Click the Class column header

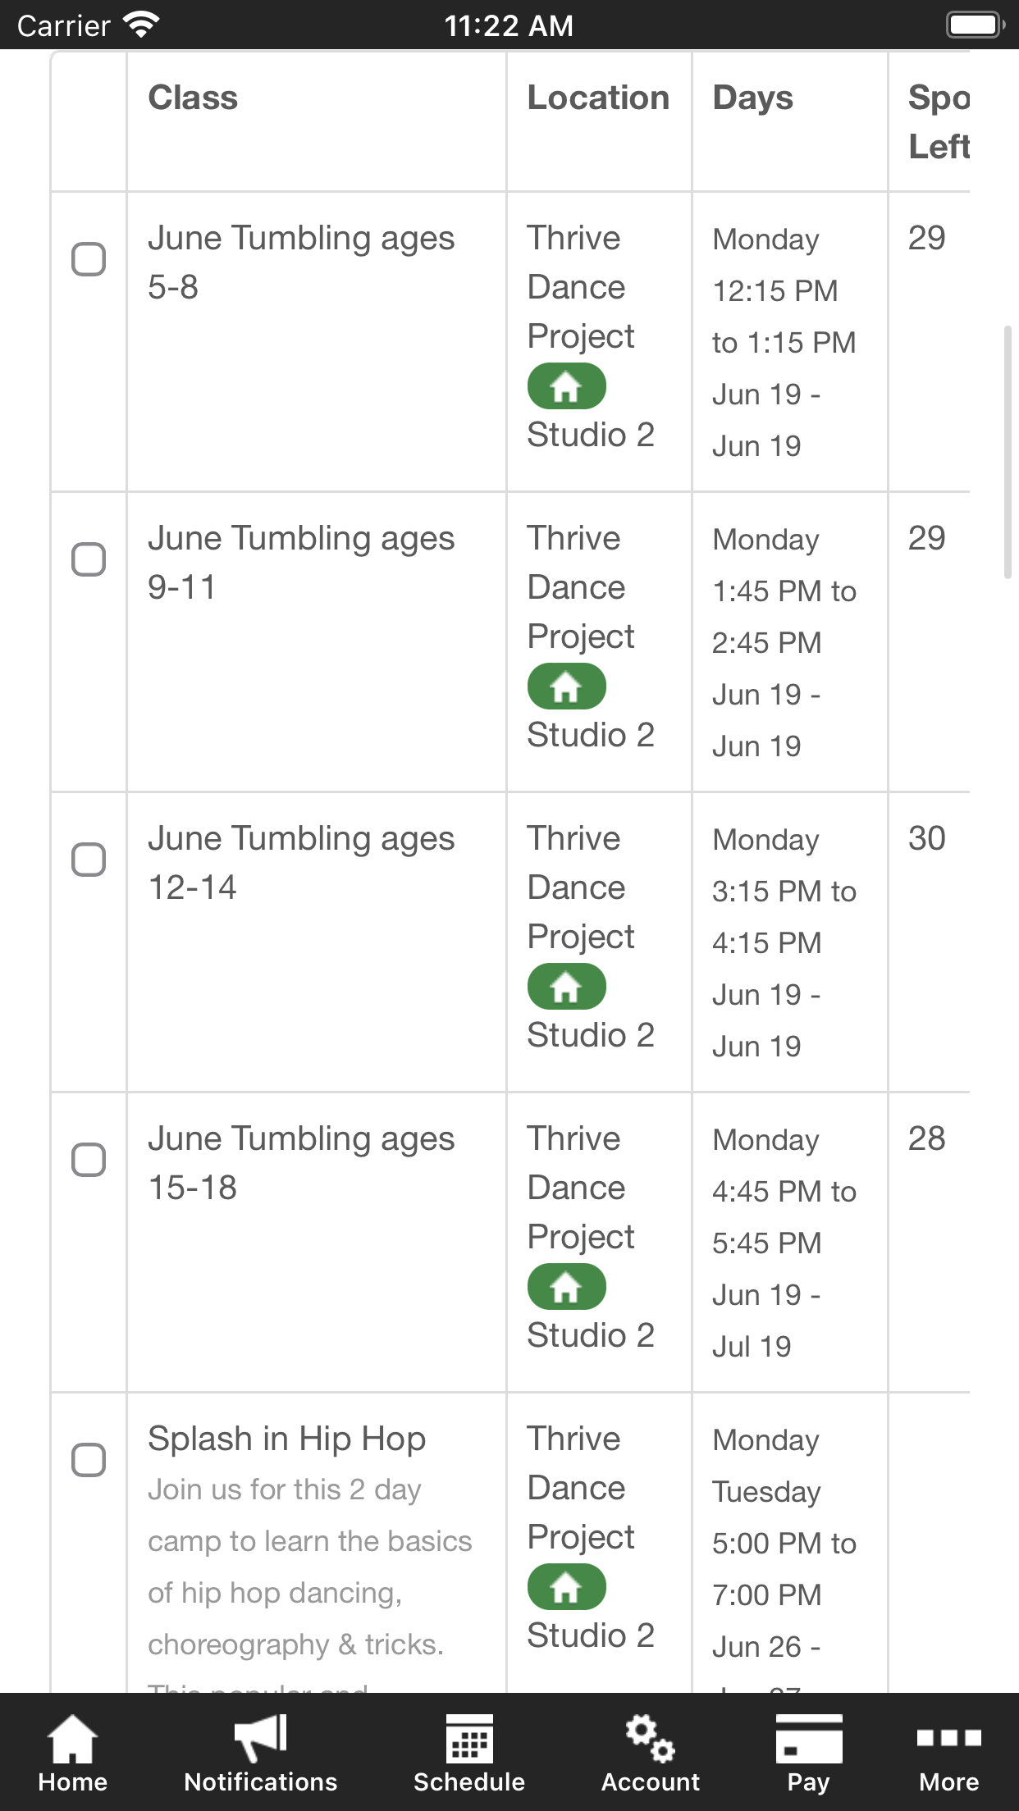click(193, 98)
